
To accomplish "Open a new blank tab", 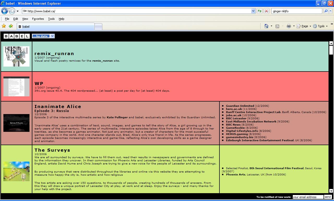I will tap(98, 27).
